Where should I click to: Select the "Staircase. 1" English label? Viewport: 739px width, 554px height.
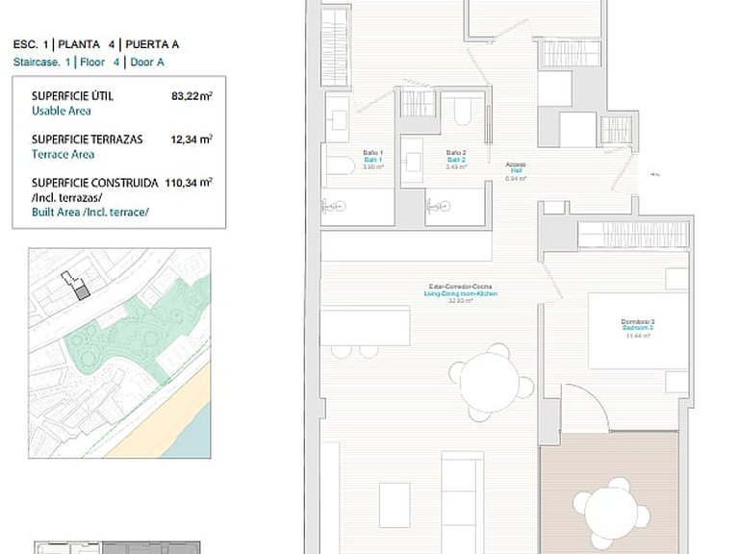42,63
